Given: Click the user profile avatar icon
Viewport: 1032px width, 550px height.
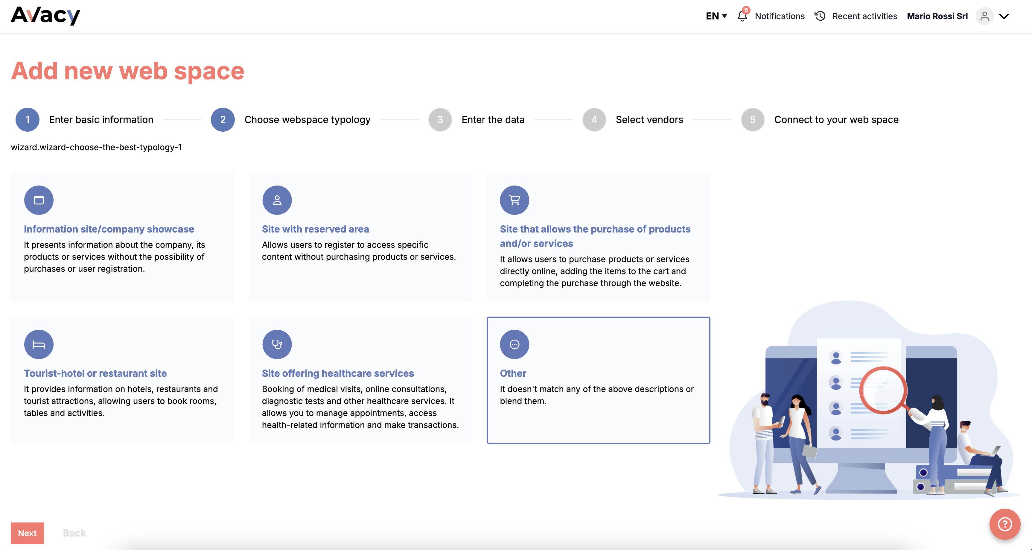Looking at the screenshot, I should point(984,16).
